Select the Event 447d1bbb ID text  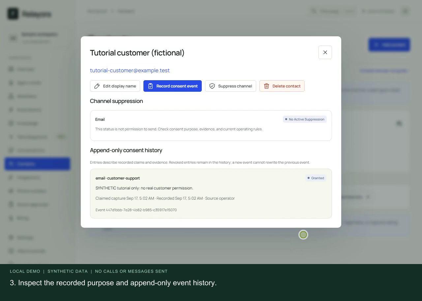[x=136, y=210]
